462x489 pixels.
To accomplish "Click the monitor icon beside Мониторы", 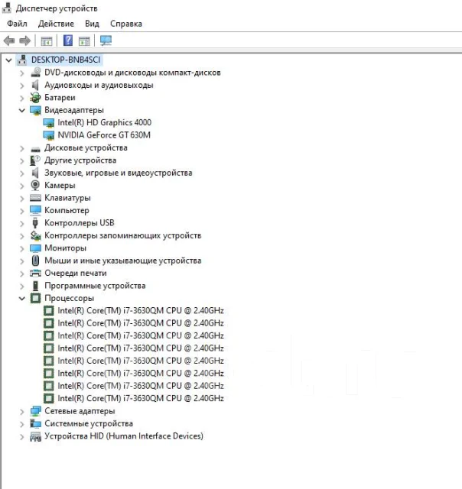I will (x=35, y=248).
